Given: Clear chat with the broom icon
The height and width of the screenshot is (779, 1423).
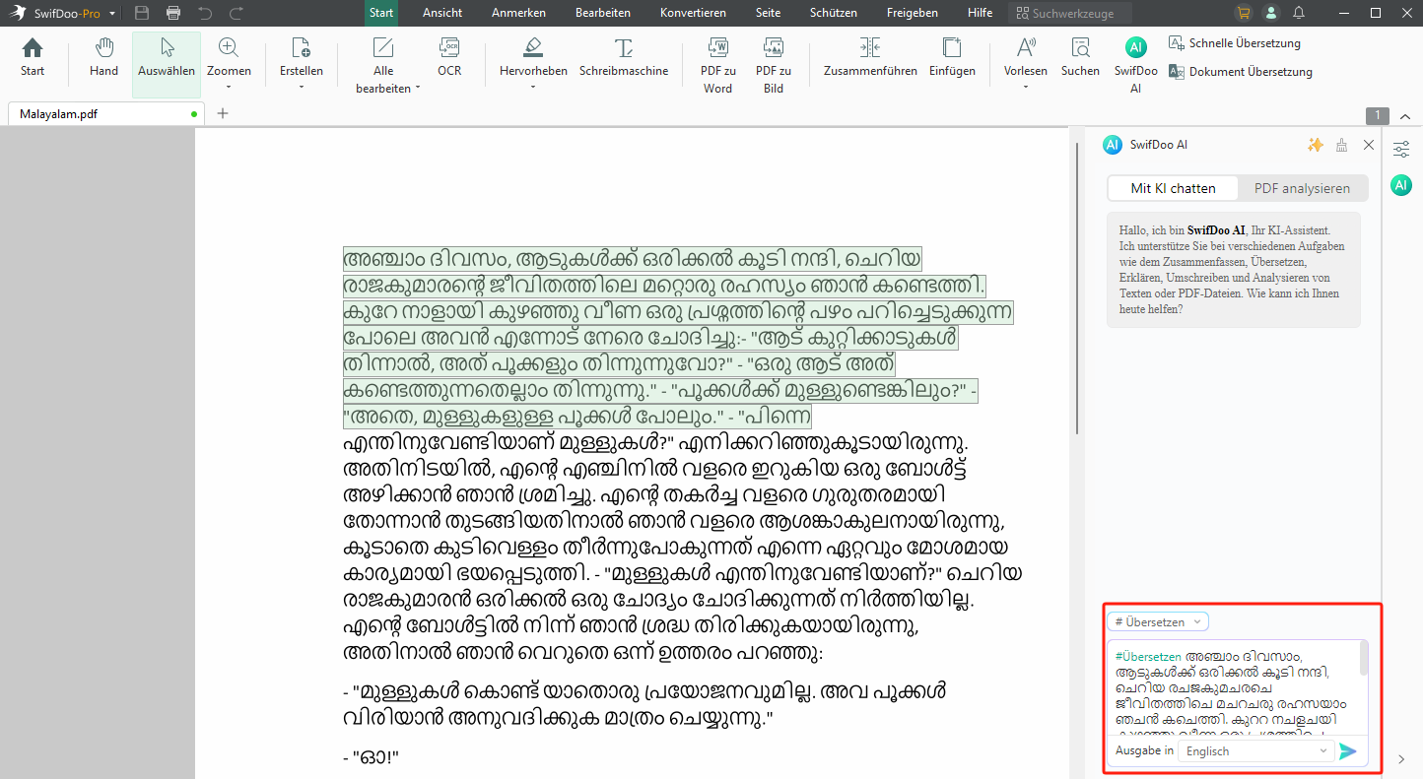Looking at the screenshot, I should [1341, 145].
